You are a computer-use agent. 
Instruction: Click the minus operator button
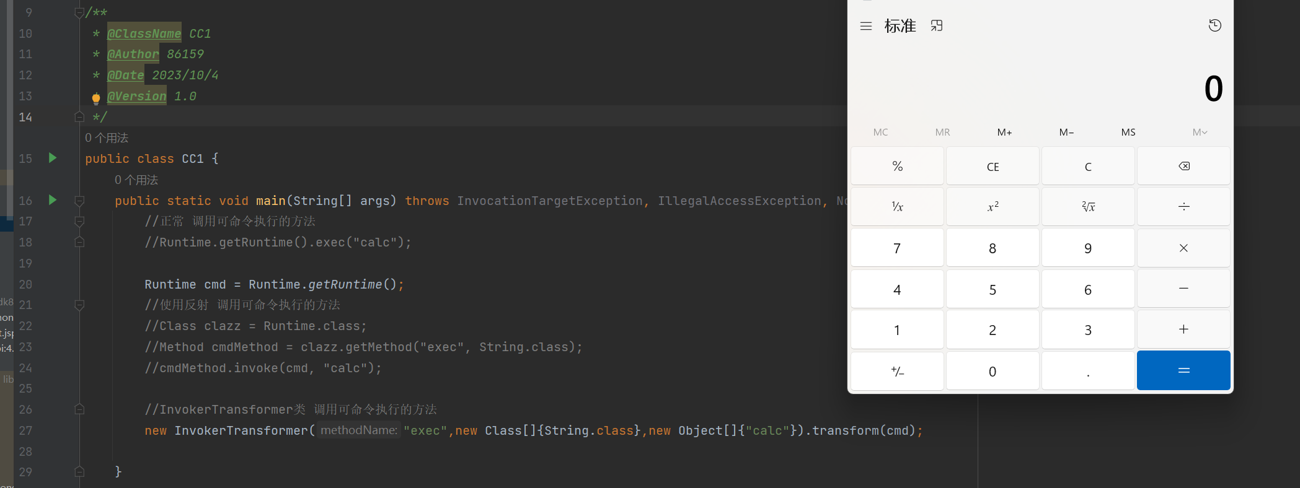[x=1183, y=289]
